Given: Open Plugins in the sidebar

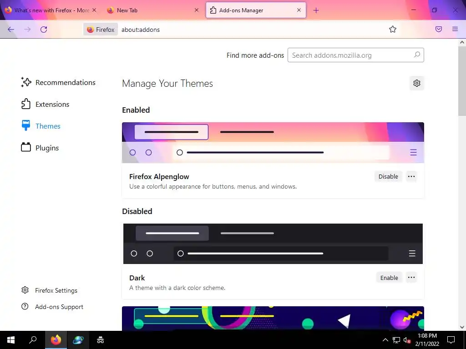Looking at the screenshot, I should pos(40,148).
